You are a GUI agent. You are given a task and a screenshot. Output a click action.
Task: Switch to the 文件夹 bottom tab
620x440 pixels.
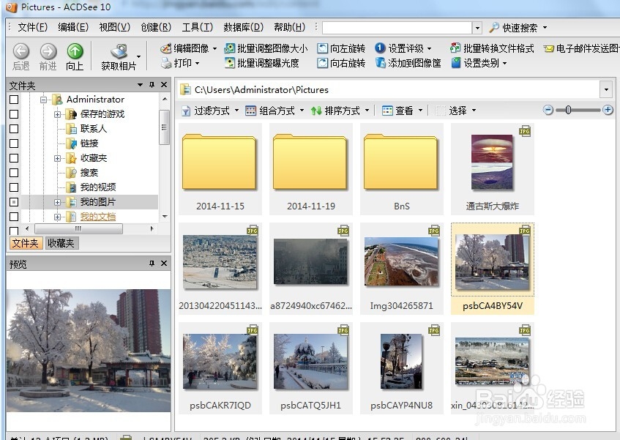[26, 243]
